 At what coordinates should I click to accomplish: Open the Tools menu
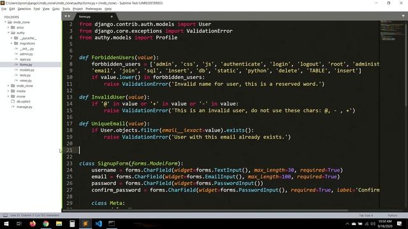[x=66, y=9]
